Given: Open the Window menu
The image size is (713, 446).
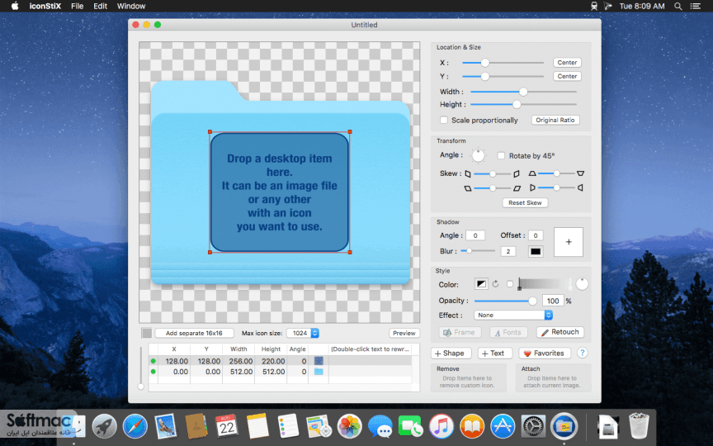Looking at the screenshot, I should [x=131, y=6].
